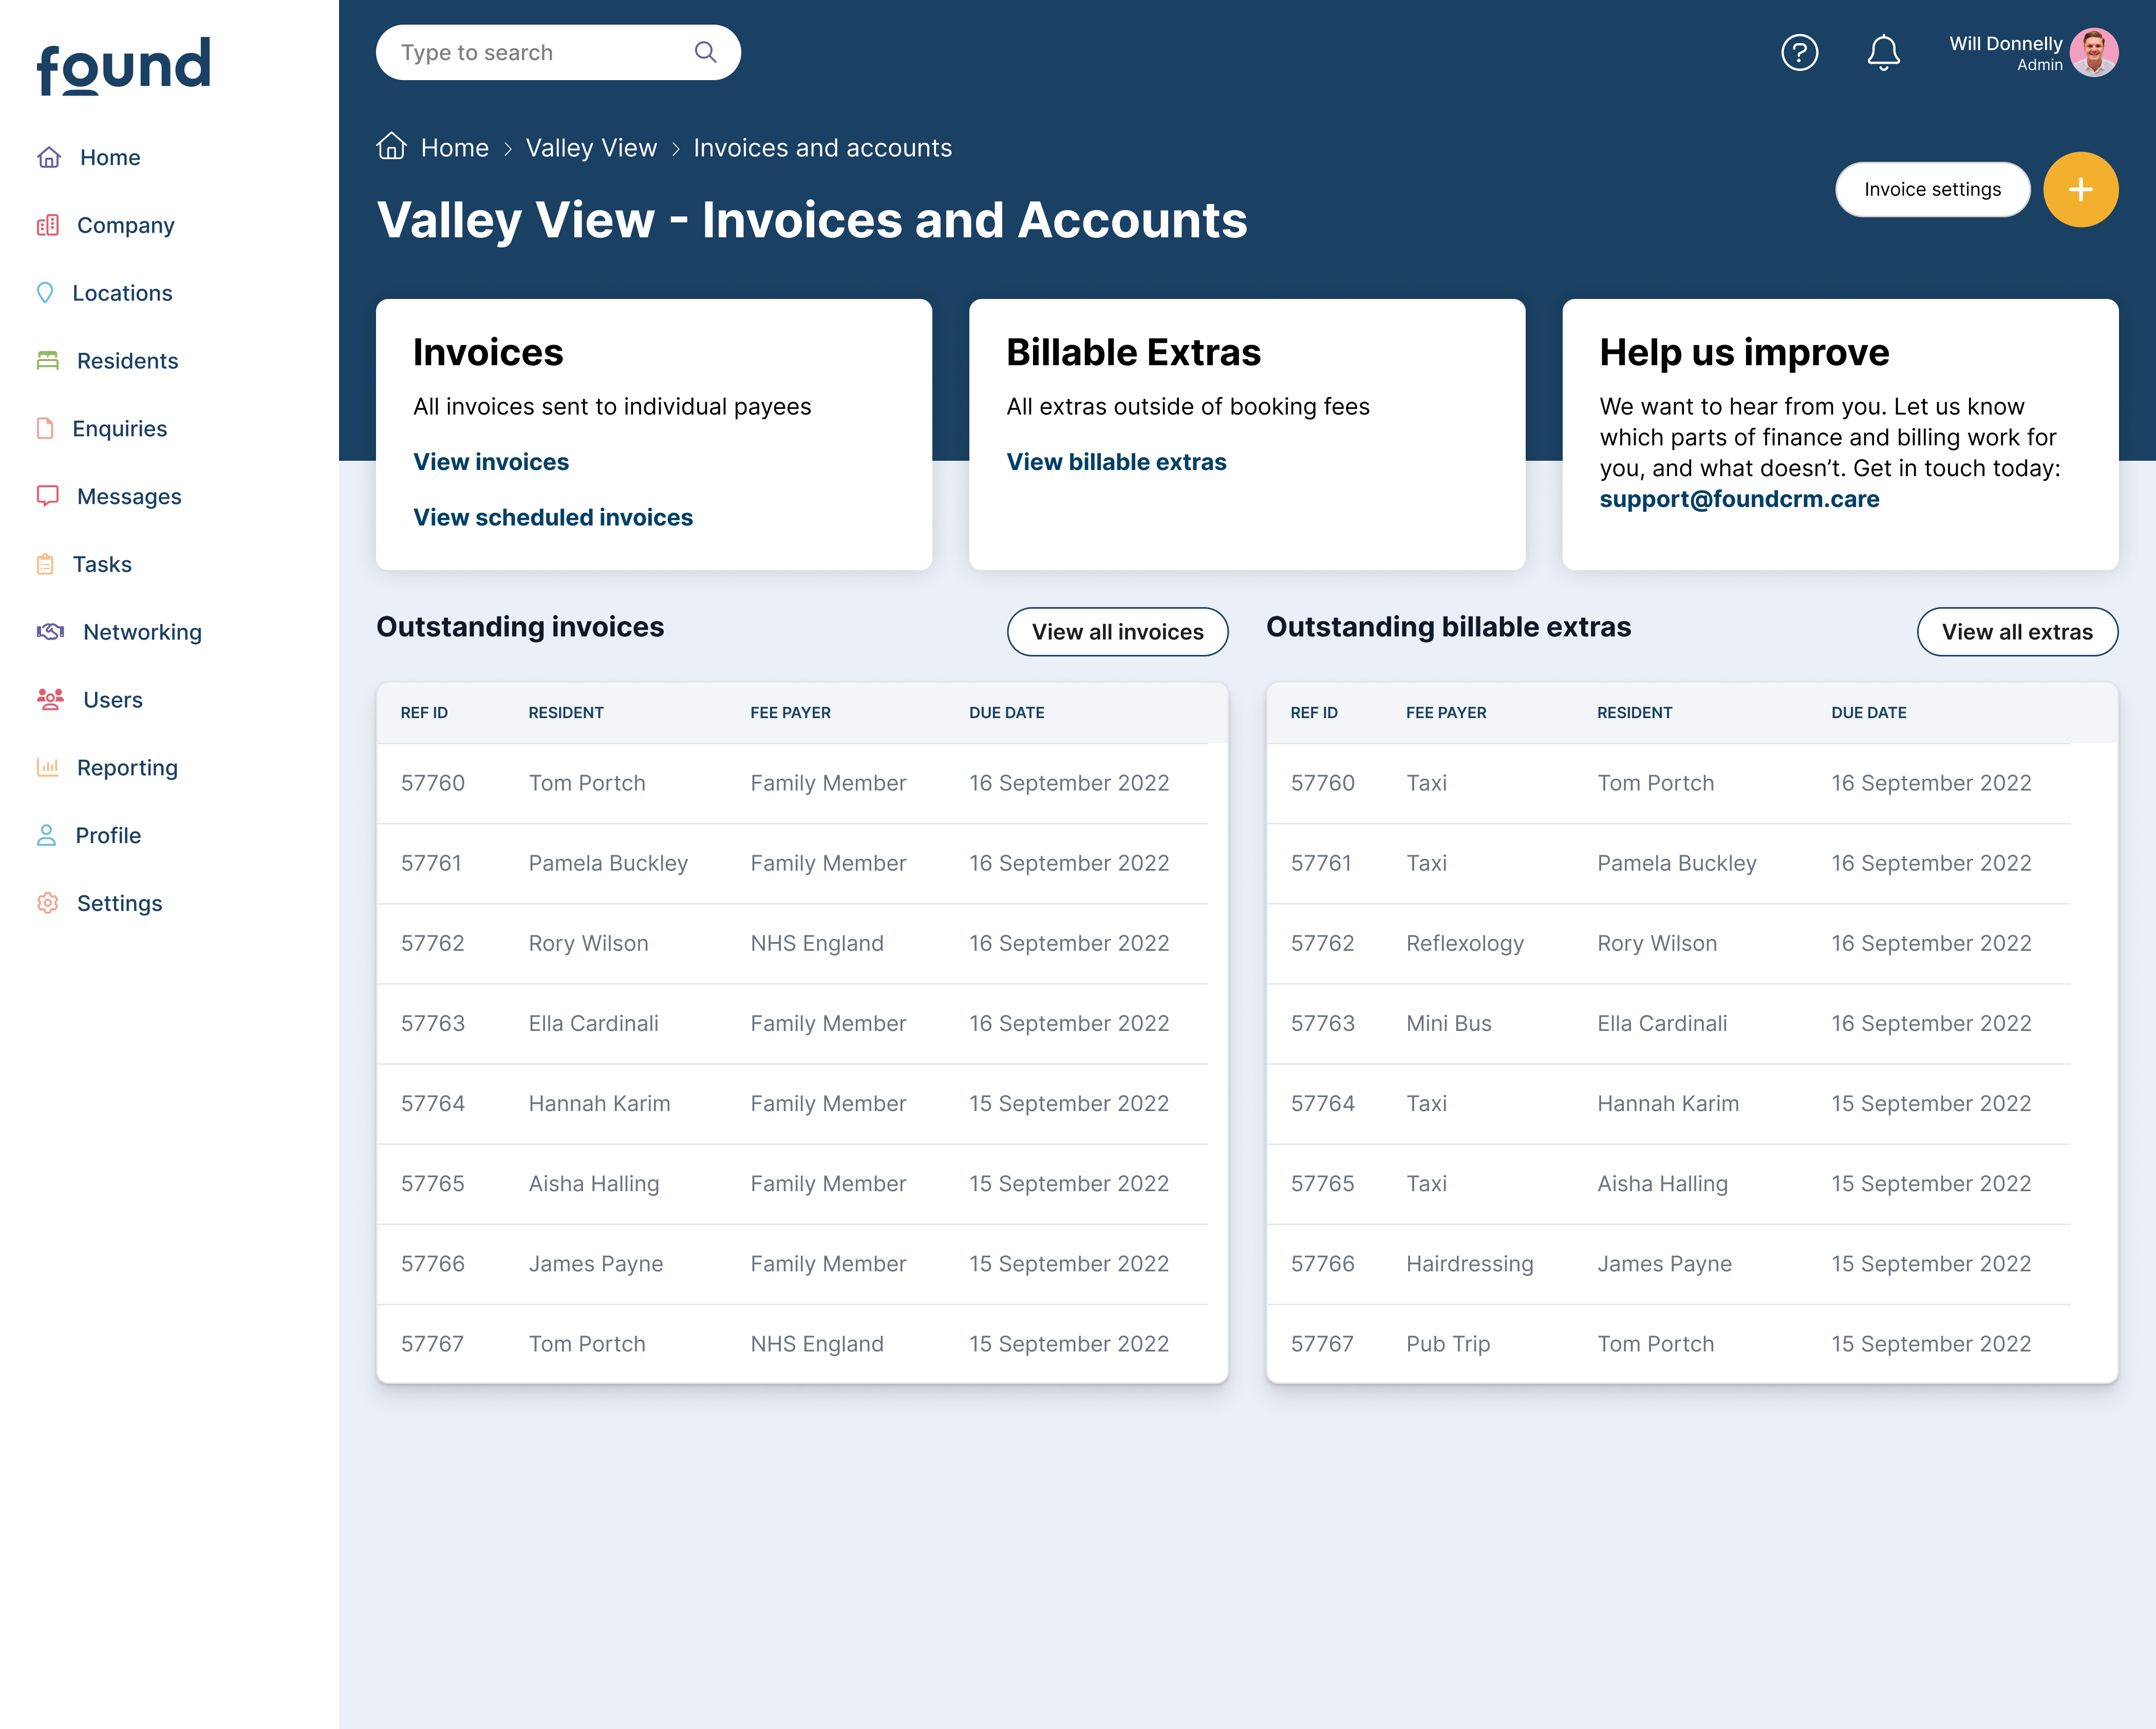Open View scheduled invoices link

[x=552, y=517]
